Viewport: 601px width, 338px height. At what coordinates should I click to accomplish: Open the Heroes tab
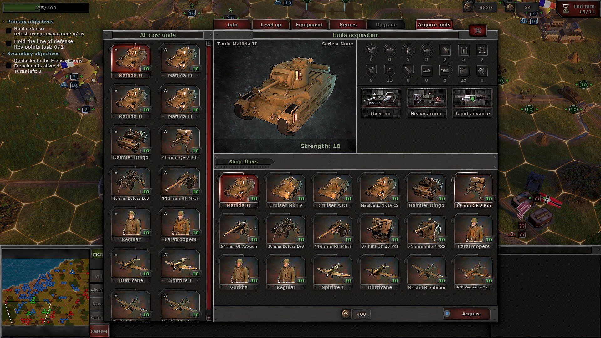coord(348,25)
